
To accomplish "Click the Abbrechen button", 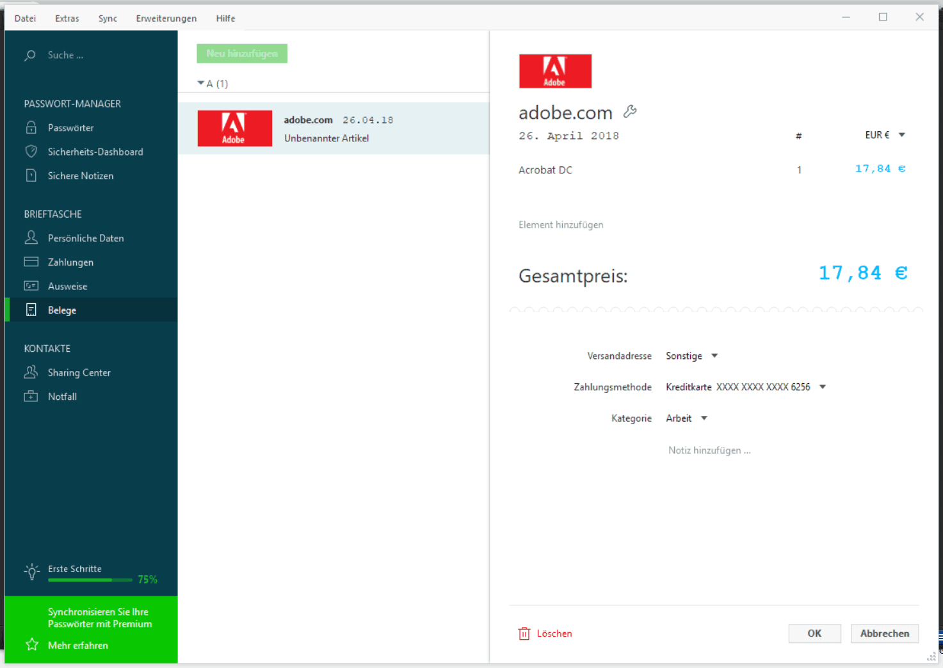I will coord(885,633).
